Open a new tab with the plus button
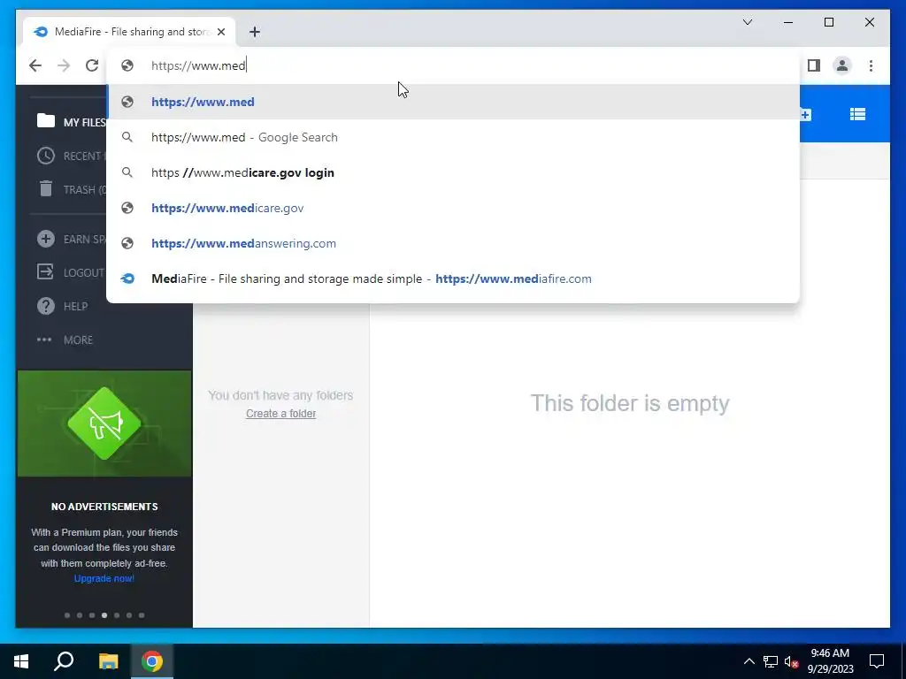 point(255,32)
